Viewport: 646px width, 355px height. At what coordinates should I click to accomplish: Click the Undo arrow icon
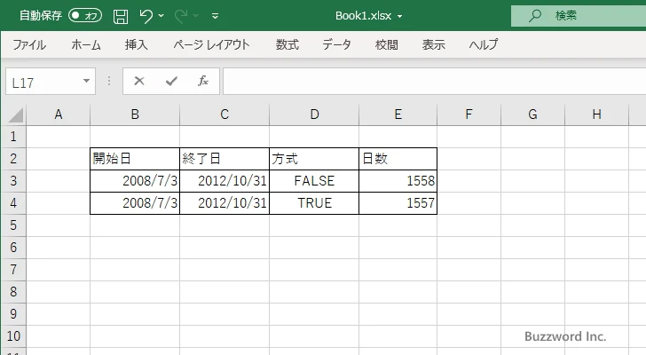146,16
